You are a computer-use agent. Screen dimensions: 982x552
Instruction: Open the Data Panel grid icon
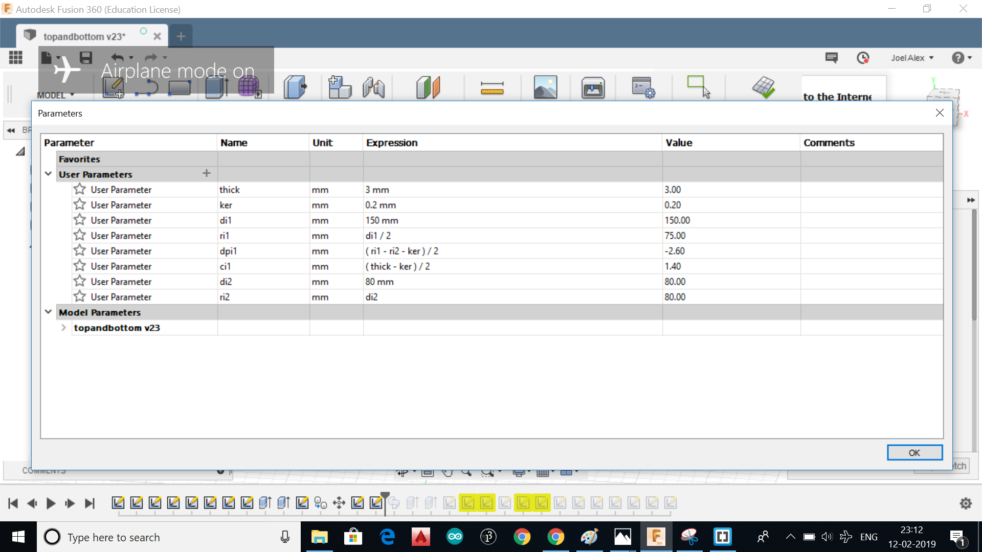tap(16, 57)
